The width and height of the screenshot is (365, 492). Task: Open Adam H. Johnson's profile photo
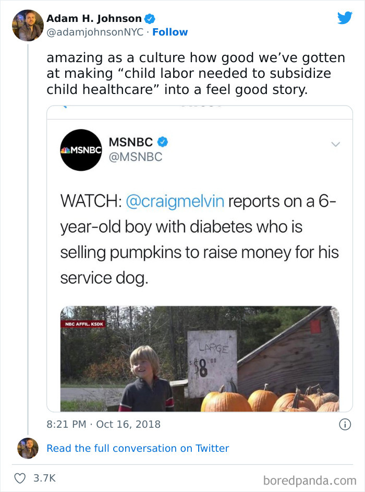(28, 25)
